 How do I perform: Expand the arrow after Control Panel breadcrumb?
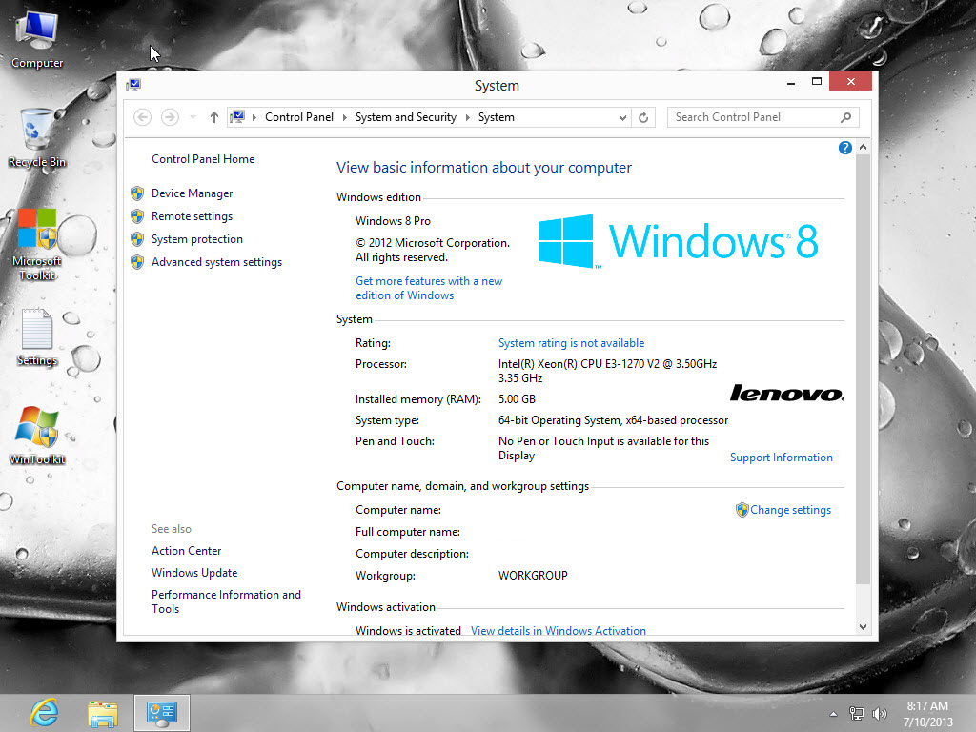click(344, 117)
